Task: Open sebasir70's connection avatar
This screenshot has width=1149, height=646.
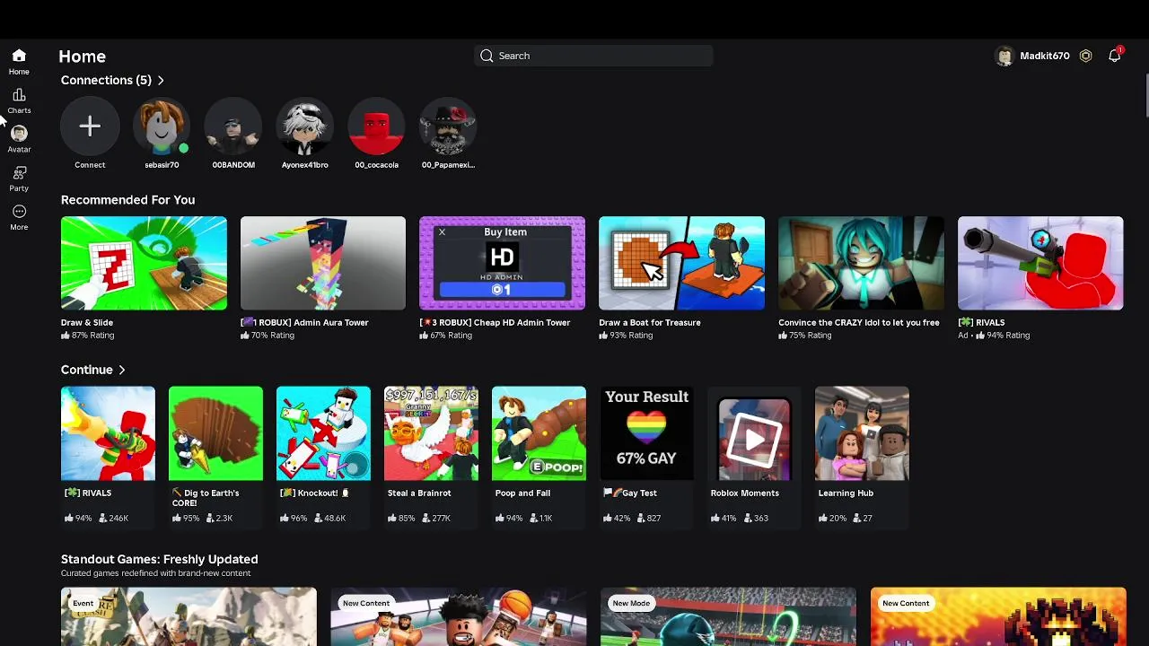Action: (x=162, y=127)
